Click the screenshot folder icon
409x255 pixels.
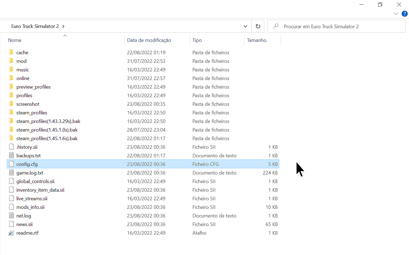click(x=11, y=104)
